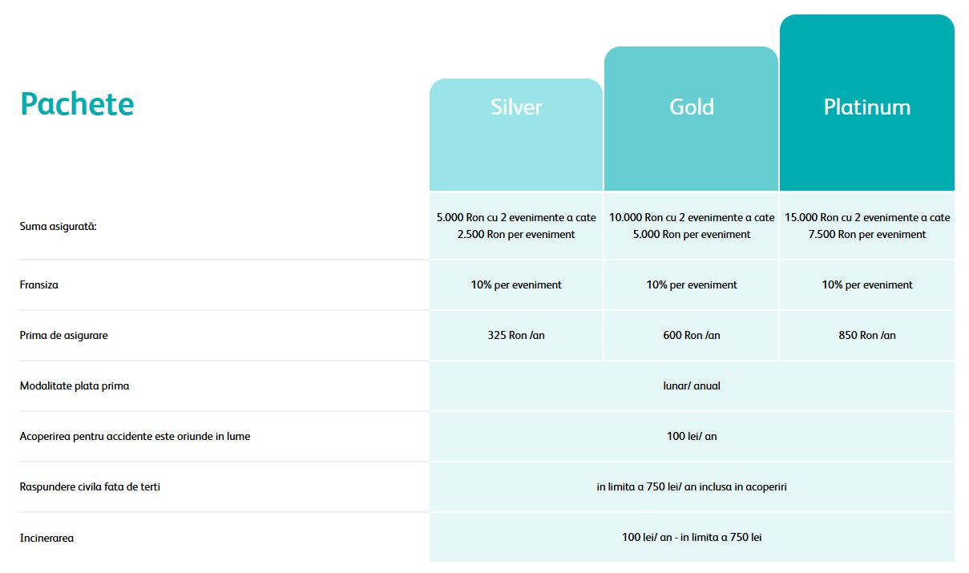Click the Gold 10.000 Ron insured sum cell
Screen dimensions: 969x573
pos(691,226)
